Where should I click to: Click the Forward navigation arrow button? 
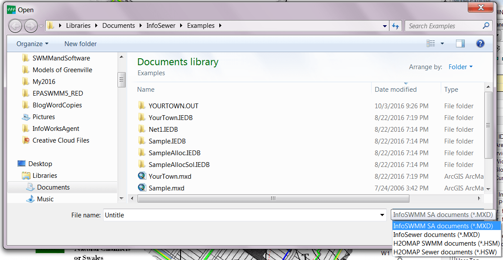click(31, 26)
